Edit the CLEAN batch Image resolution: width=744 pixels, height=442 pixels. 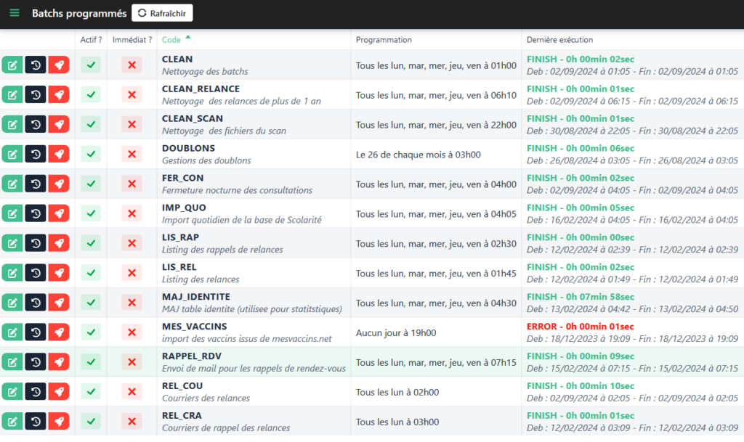click(12, 65)
